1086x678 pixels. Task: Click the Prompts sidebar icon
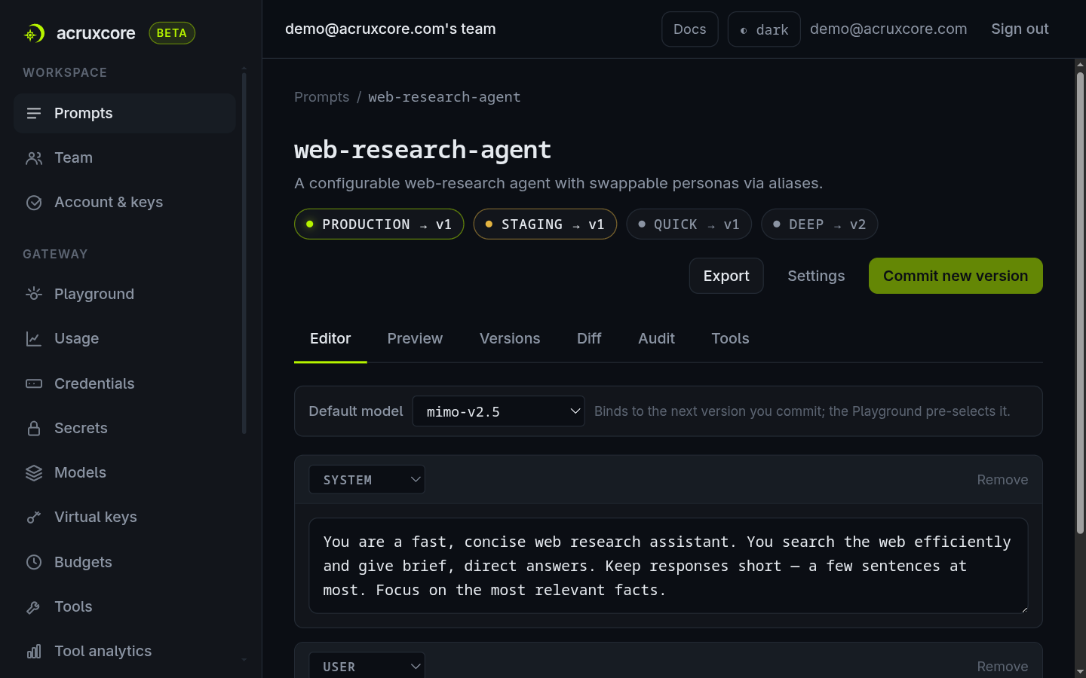[34, 113]
